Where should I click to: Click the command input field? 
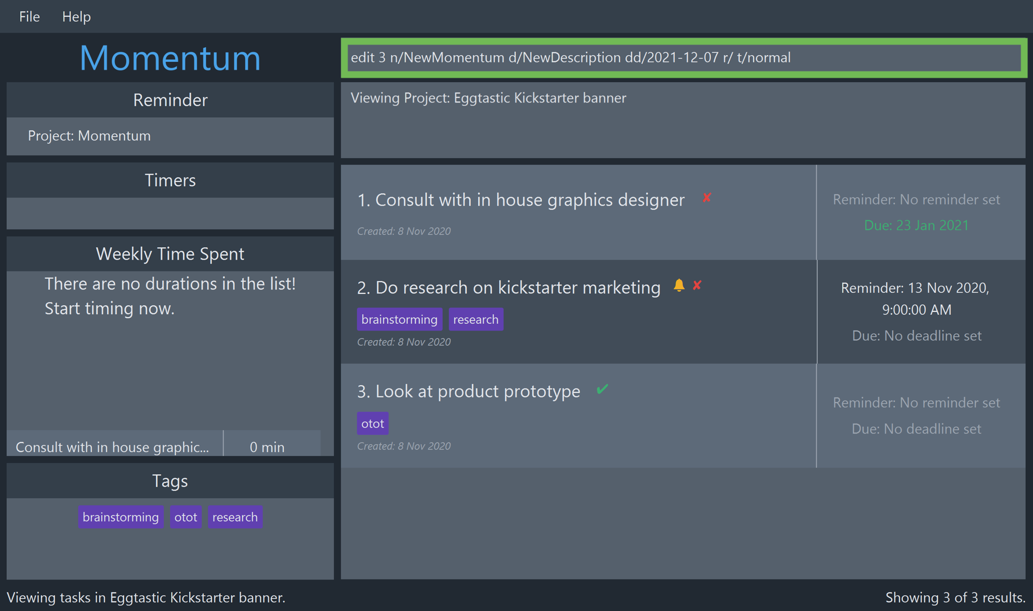pos(684,57)
